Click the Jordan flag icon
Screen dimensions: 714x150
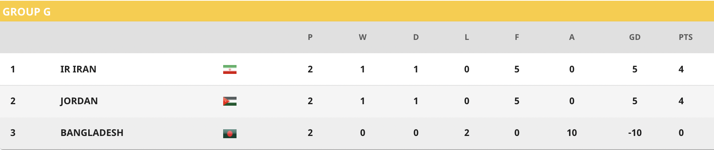(x=230, y=101)
